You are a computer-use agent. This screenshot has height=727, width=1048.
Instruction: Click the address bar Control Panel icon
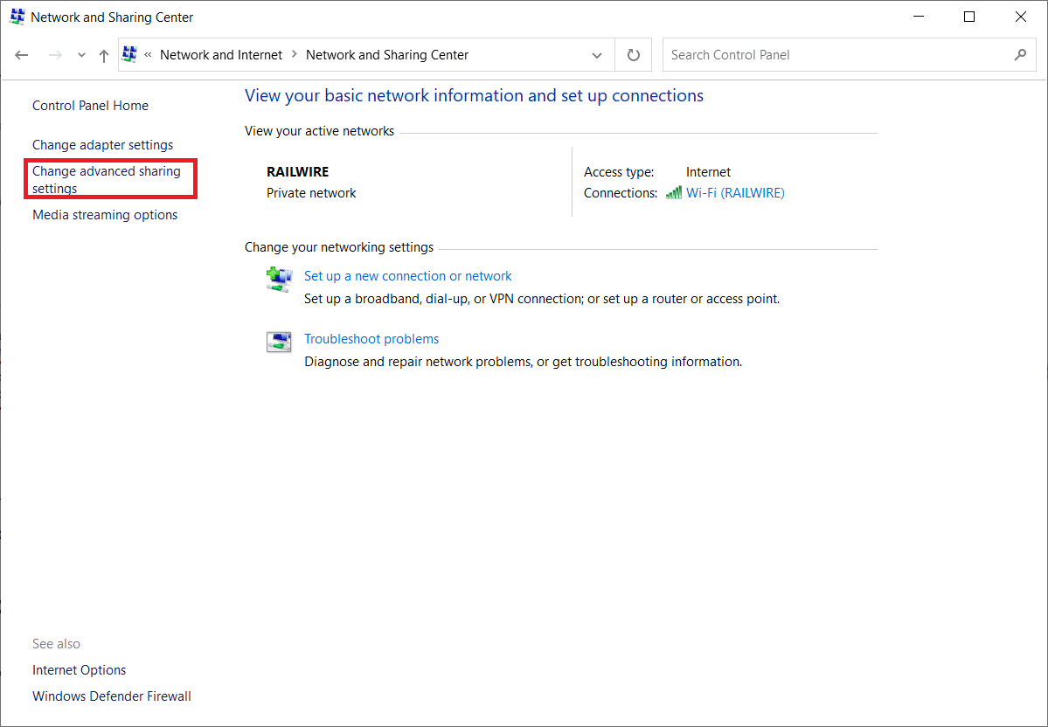tap(130, 55)
